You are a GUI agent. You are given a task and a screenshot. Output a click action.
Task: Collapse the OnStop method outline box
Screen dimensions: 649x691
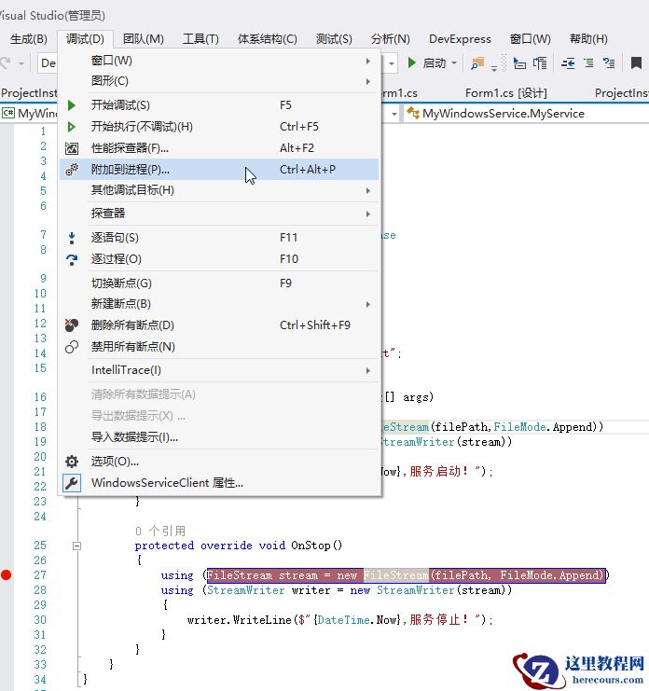(x=76, y=546)
